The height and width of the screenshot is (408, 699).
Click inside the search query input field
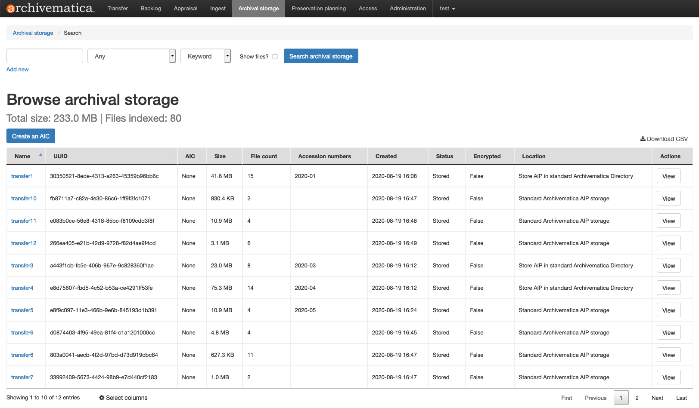pos(44,56)
